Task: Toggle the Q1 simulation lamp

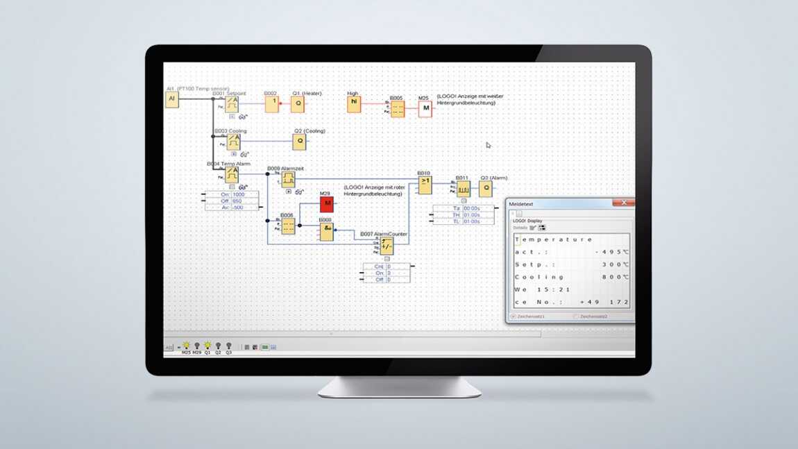Action: (x=207, y=347)
